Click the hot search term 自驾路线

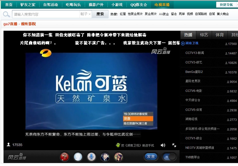tap(201, 14)
